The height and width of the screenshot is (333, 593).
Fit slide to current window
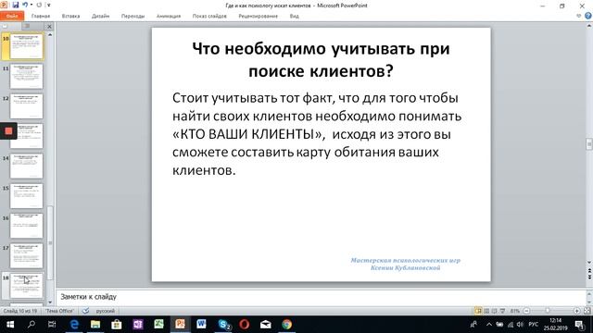click(x=587, y=311)
